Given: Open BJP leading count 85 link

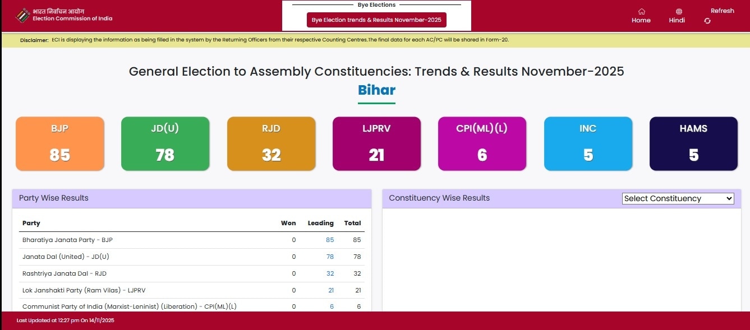Looking at the screenshot, I should point(329,240).
